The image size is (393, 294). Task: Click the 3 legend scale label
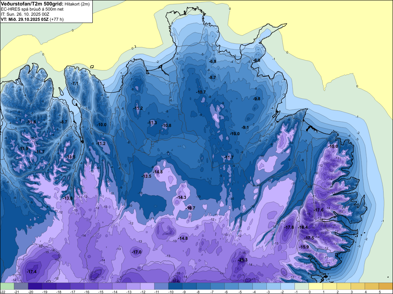point(352,292)
